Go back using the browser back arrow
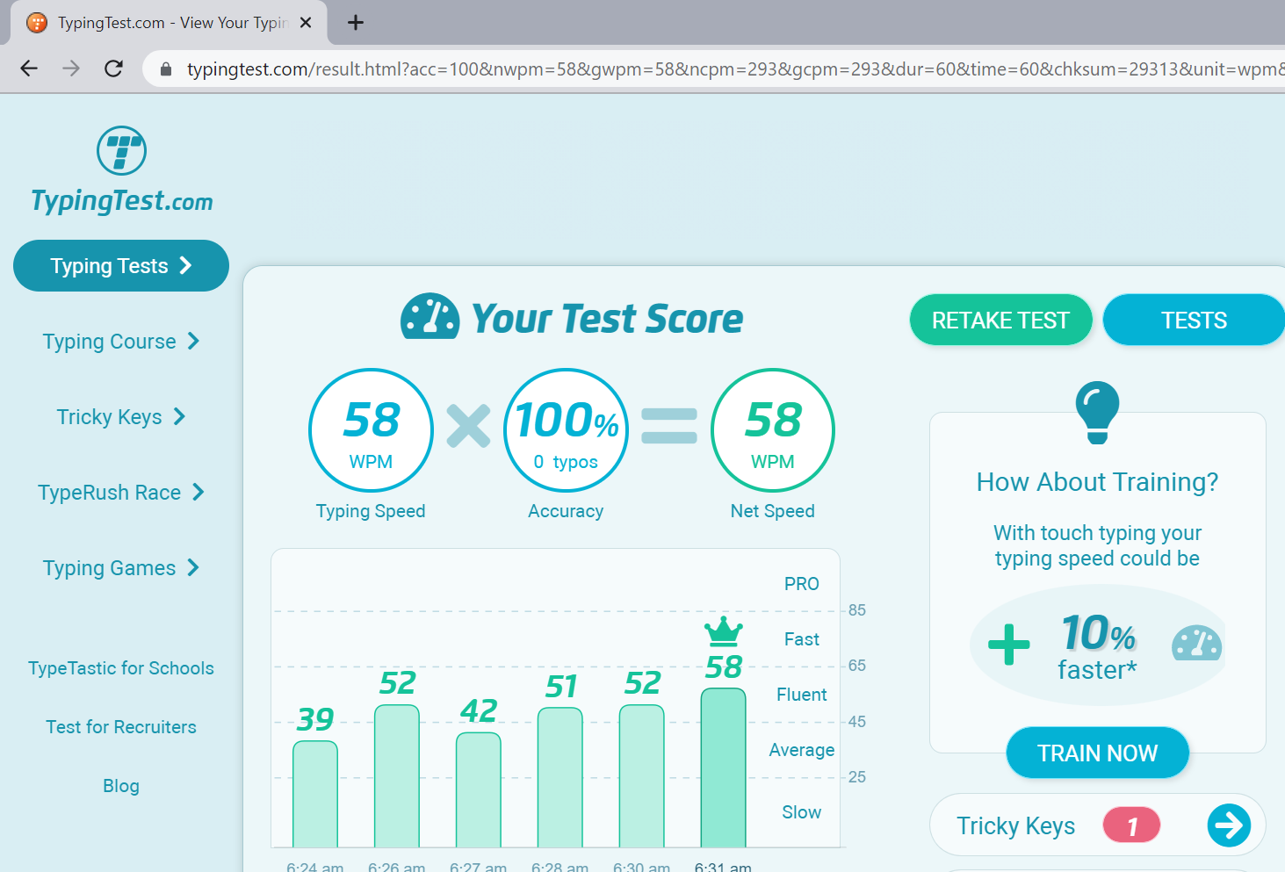Viewport: 1285px width, 872px height. [x=29, y=68]
